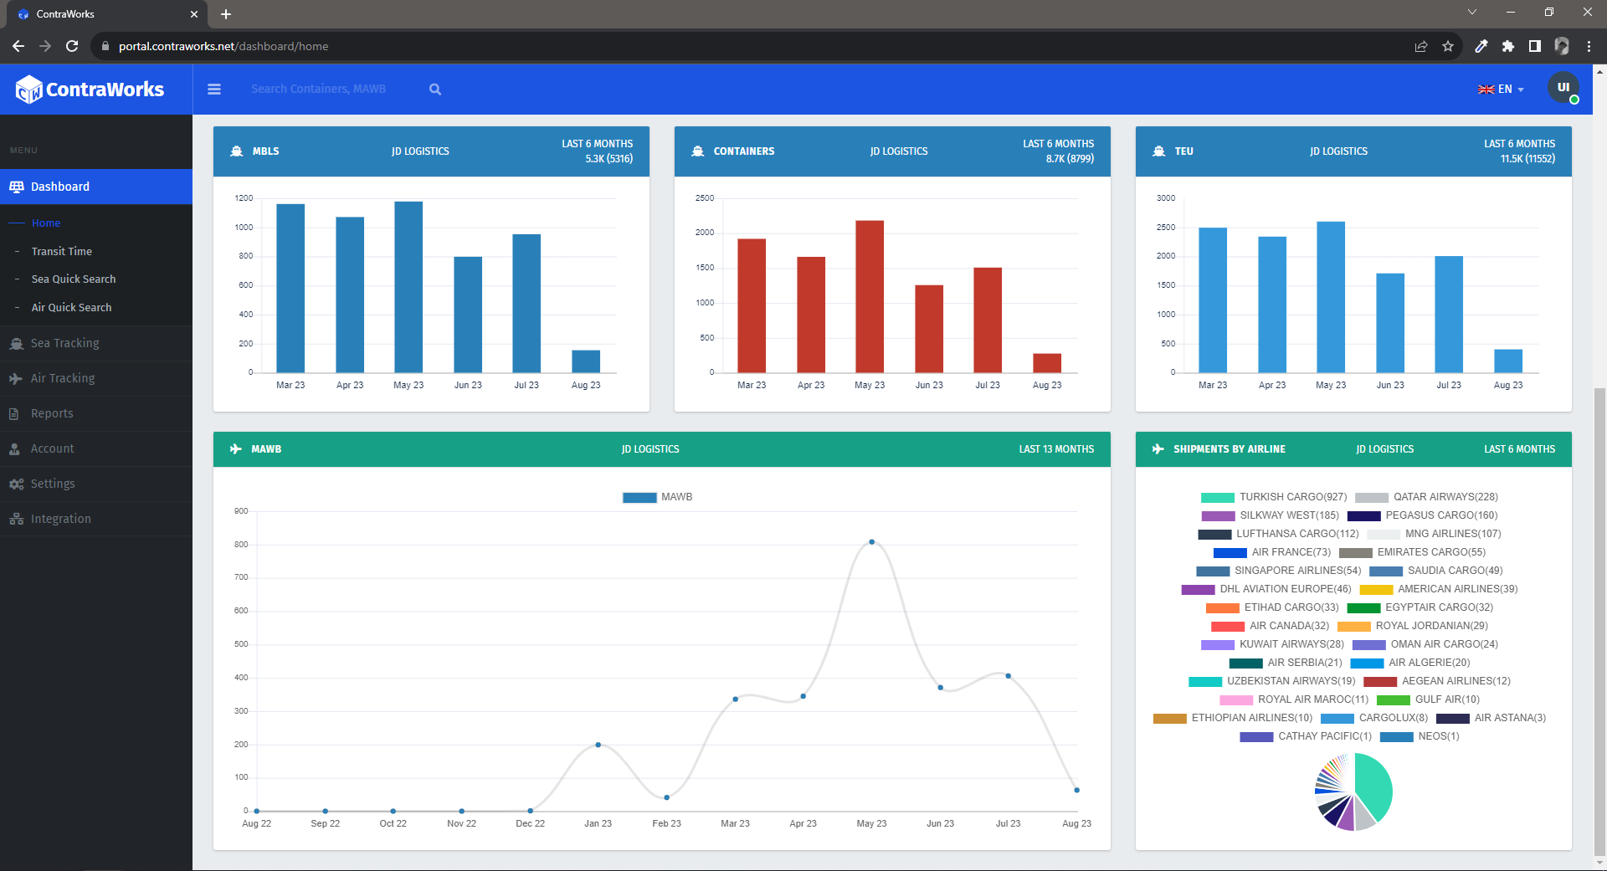Open the Dashboard menu section
The width and height of the screenshot is (1607, 871).
(x=96, y=187)
